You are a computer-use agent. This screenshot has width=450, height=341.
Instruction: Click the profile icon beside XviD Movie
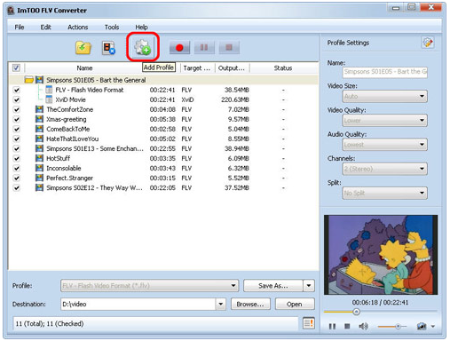(49, 99)
